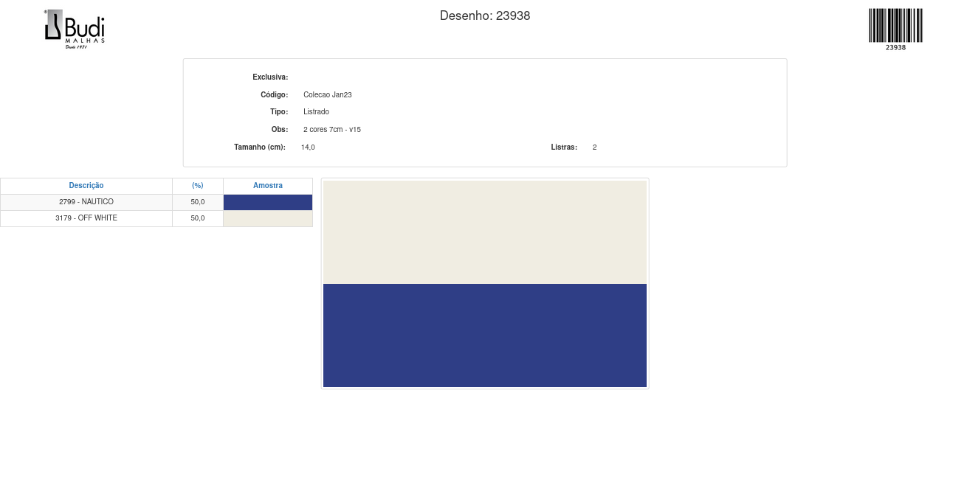Click the Nautico percentage 50,0

[x=198, y=202]
